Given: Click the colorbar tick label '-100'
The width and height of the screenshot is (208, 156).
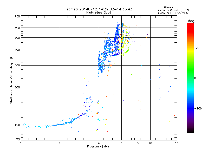Looking at the screenshot, I should 198,108.
